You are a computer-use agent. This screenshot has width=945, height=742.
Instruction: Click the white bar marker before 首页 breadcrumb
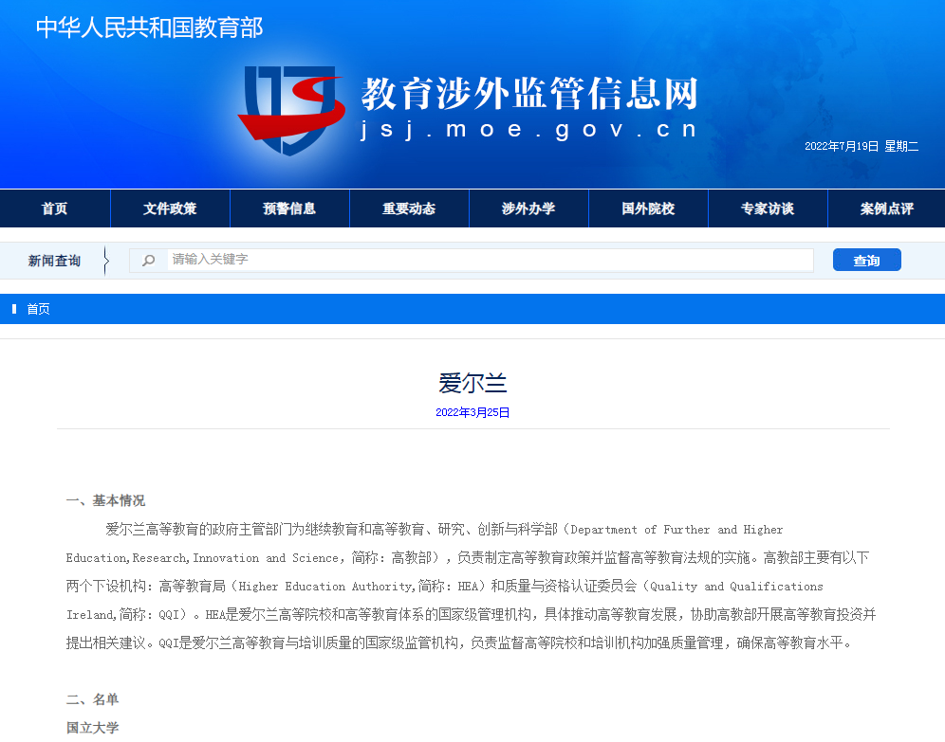click(14, 309)
